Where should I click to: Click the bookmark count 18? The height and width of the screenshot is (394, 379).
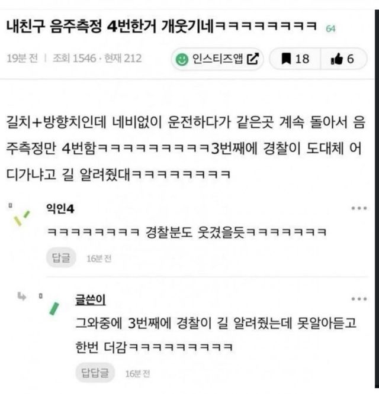[302, 59]
